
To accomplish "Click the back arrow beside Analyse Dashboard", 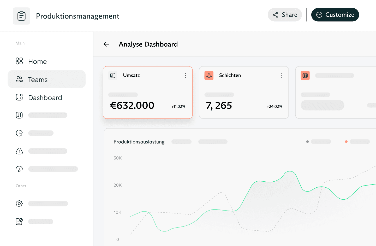I will pyautogui.click(x=106, y=44).
